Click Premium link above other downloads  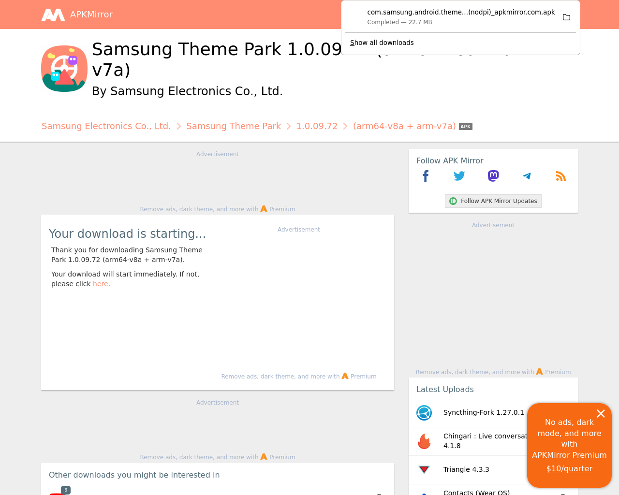[x=278, y=457]
